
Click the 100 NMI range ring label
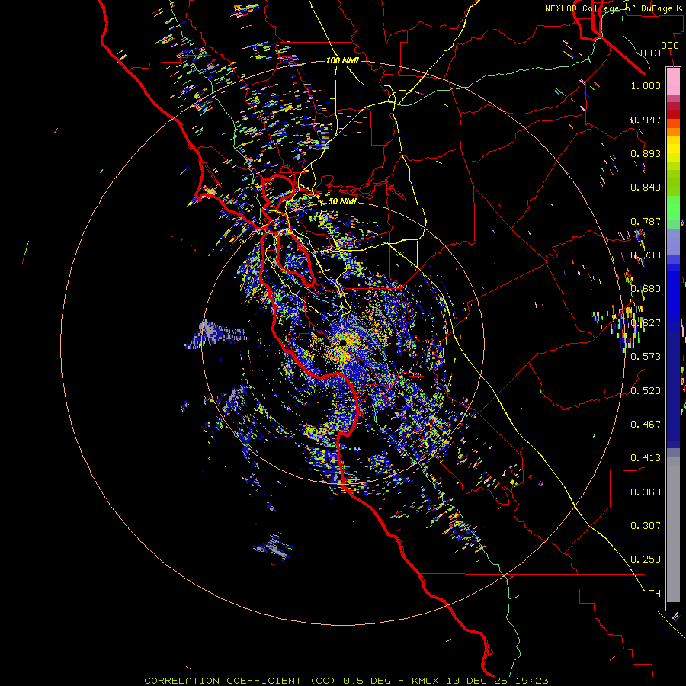[x=342, y=60]
